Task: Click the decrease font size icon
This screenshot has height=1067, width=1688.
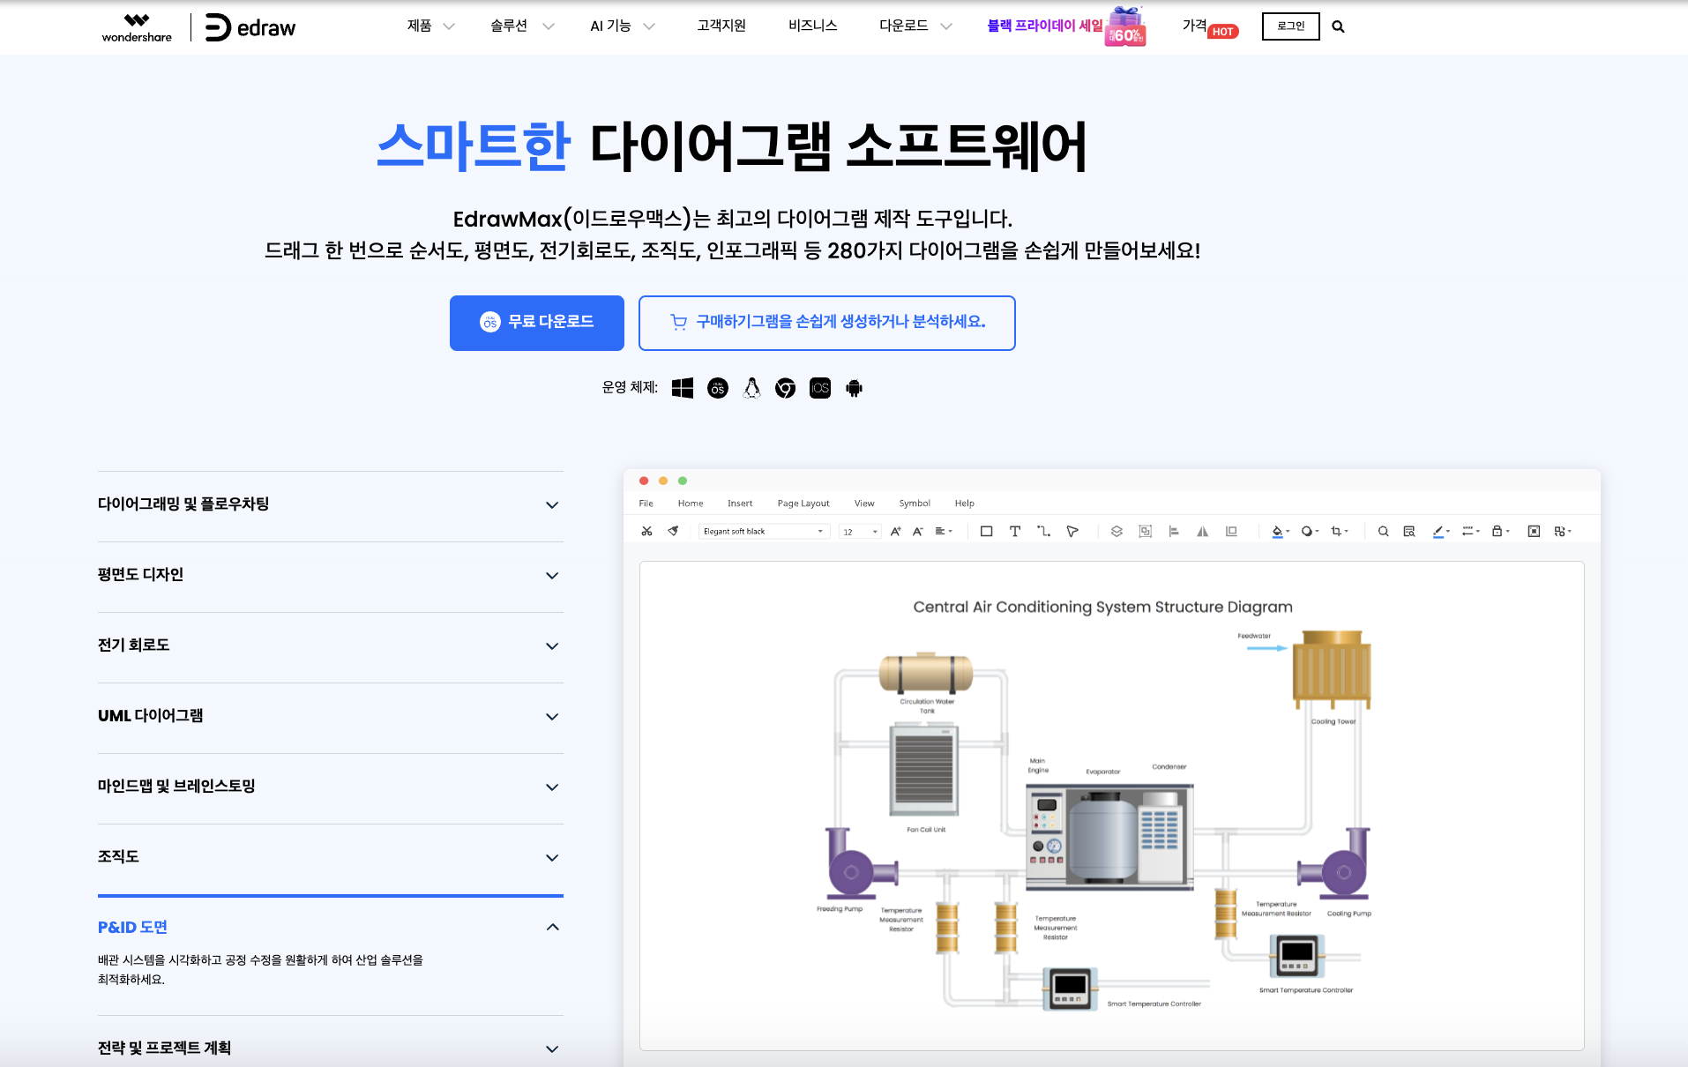Action: click(917, 531)
